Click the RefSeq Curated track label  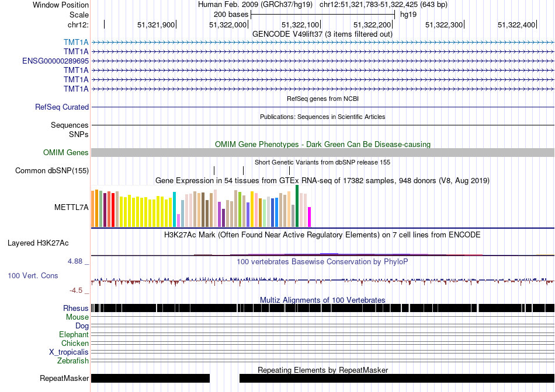(x=61, y=107)
